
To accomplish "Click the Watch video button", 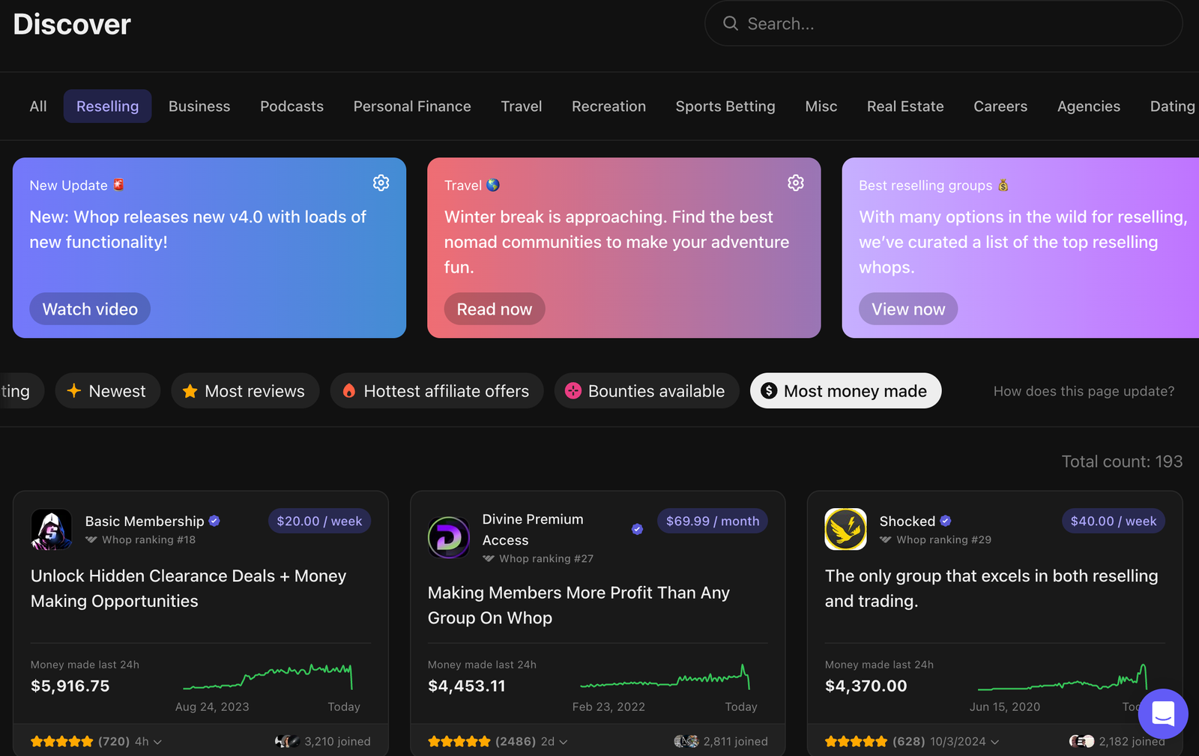I will point(89,309).
